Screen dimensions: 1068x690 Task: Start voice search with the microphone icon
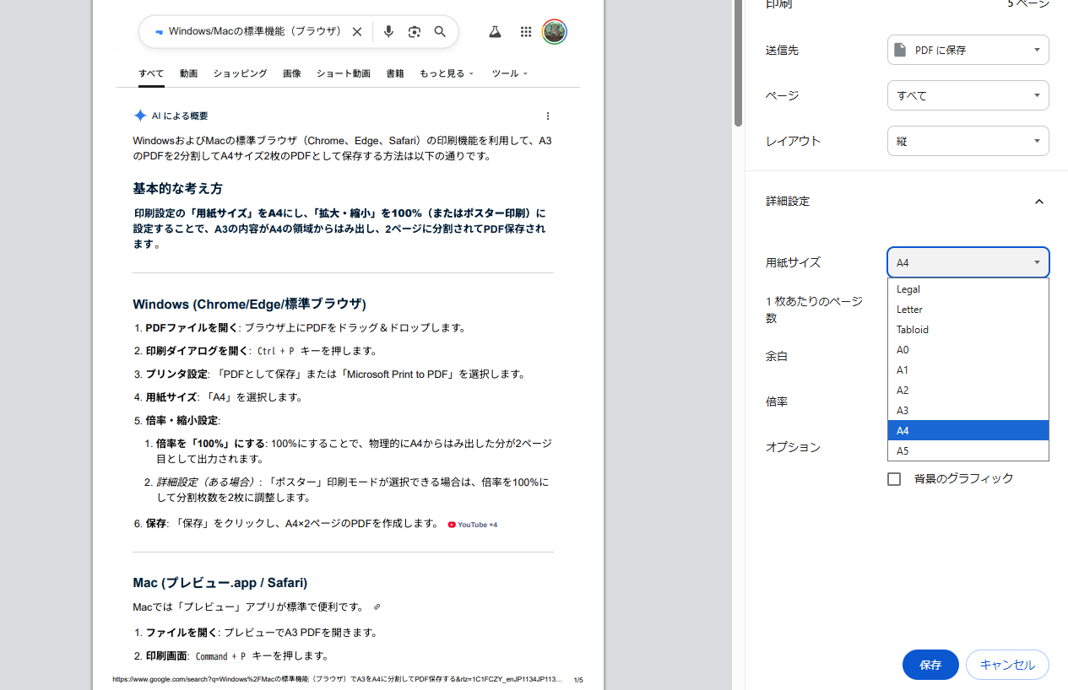point(388,31)
